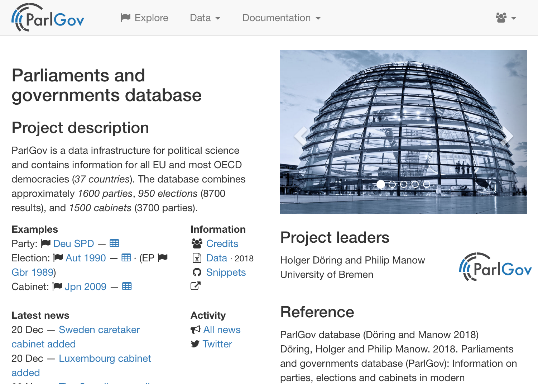This screenshot has width=538, height=384.
Task: Open the Aut 1990 election link
Action: (86, 258)
